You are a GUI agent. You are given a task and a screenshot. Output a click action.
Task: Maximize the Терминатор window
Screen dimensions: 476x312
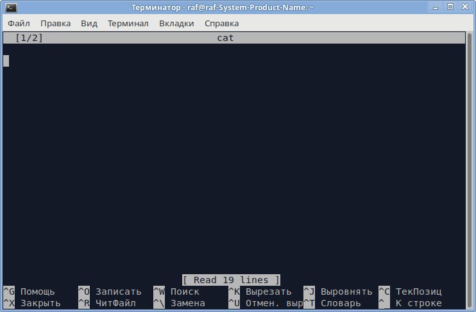pos(450,6)
